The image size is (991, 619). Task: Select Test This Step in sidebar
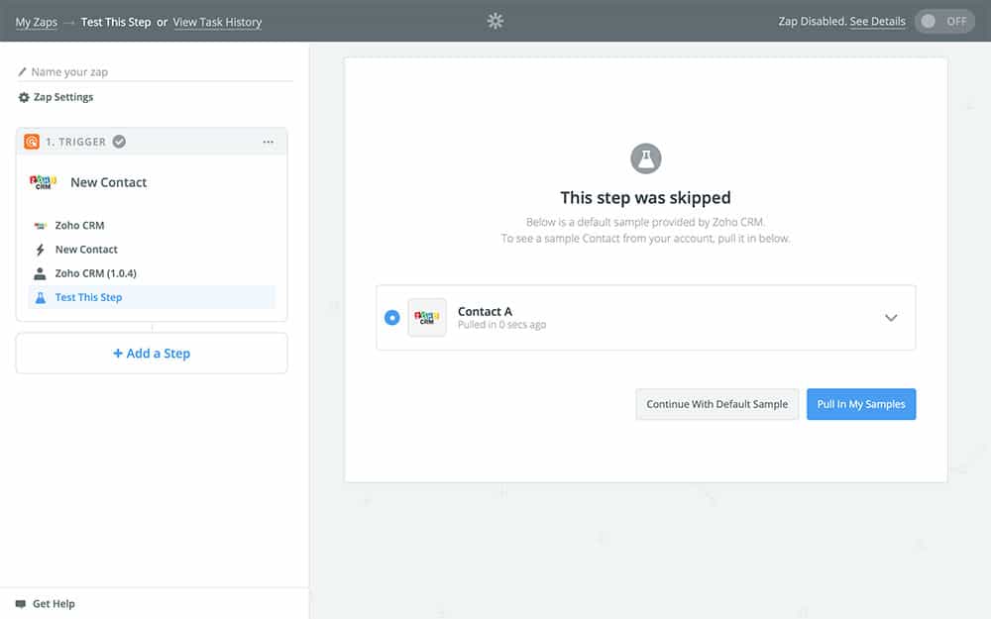(x=88, y=297)
